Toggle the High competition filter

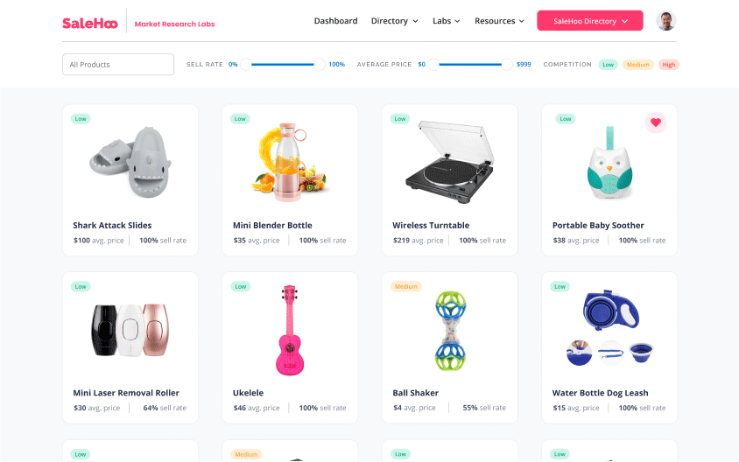(669, 65)
